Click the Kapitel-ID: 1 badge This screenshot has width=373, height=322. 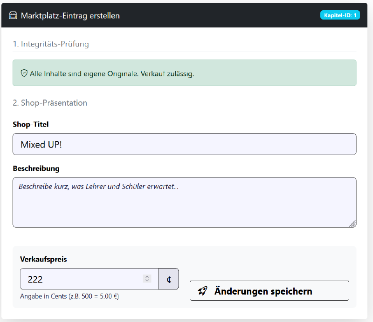tap(340, 15)
